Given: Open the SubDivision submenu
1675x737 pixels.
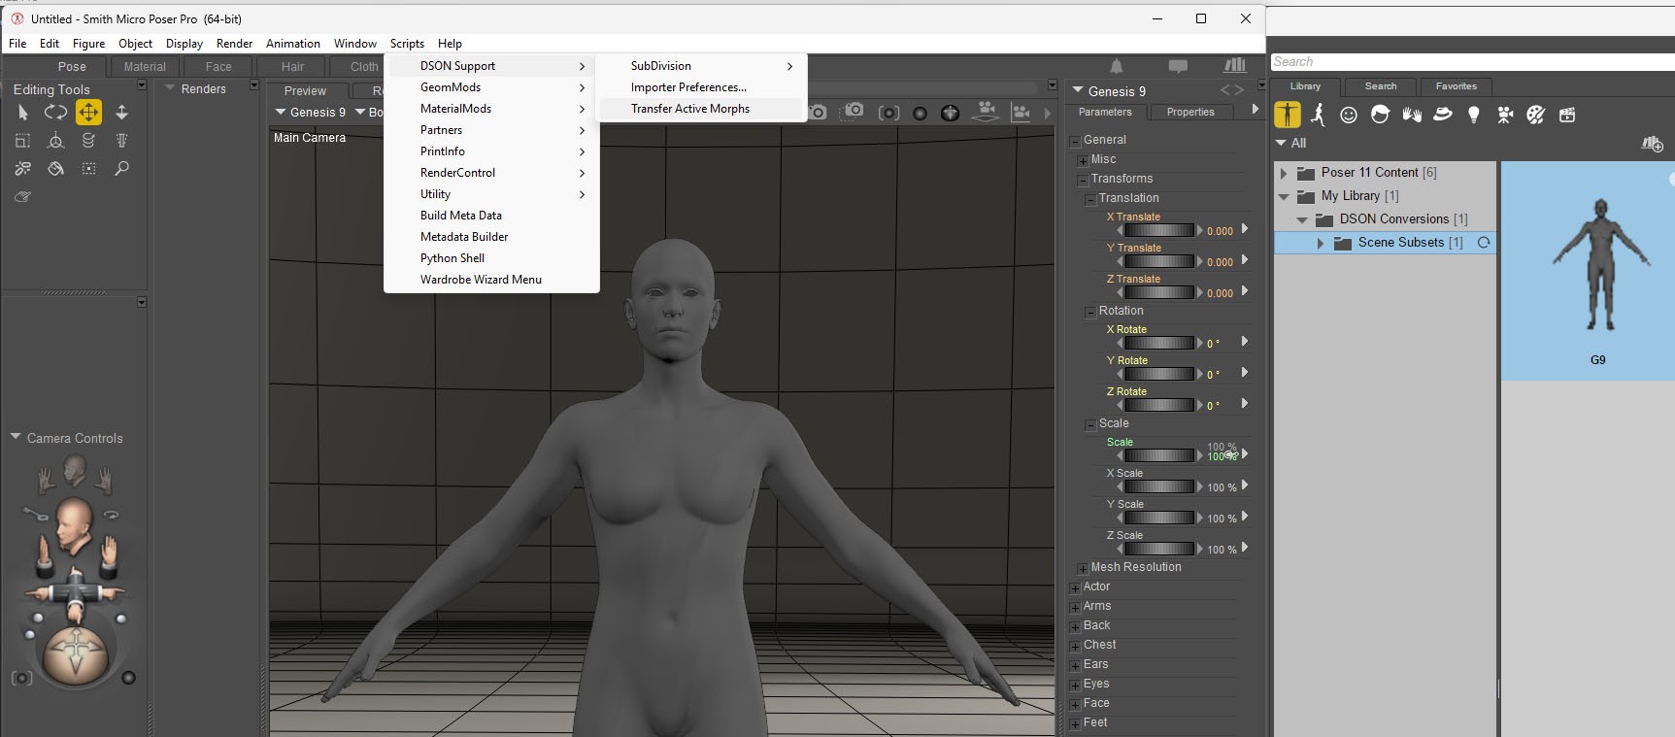Looking at the screenshot, I should (x=701, y=66).
